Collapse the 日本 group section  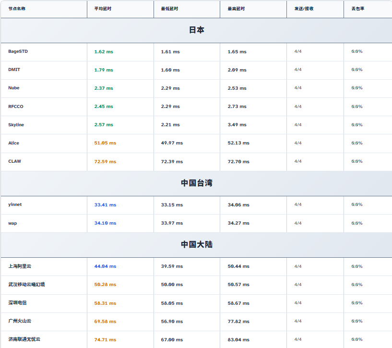pos(196,30)
